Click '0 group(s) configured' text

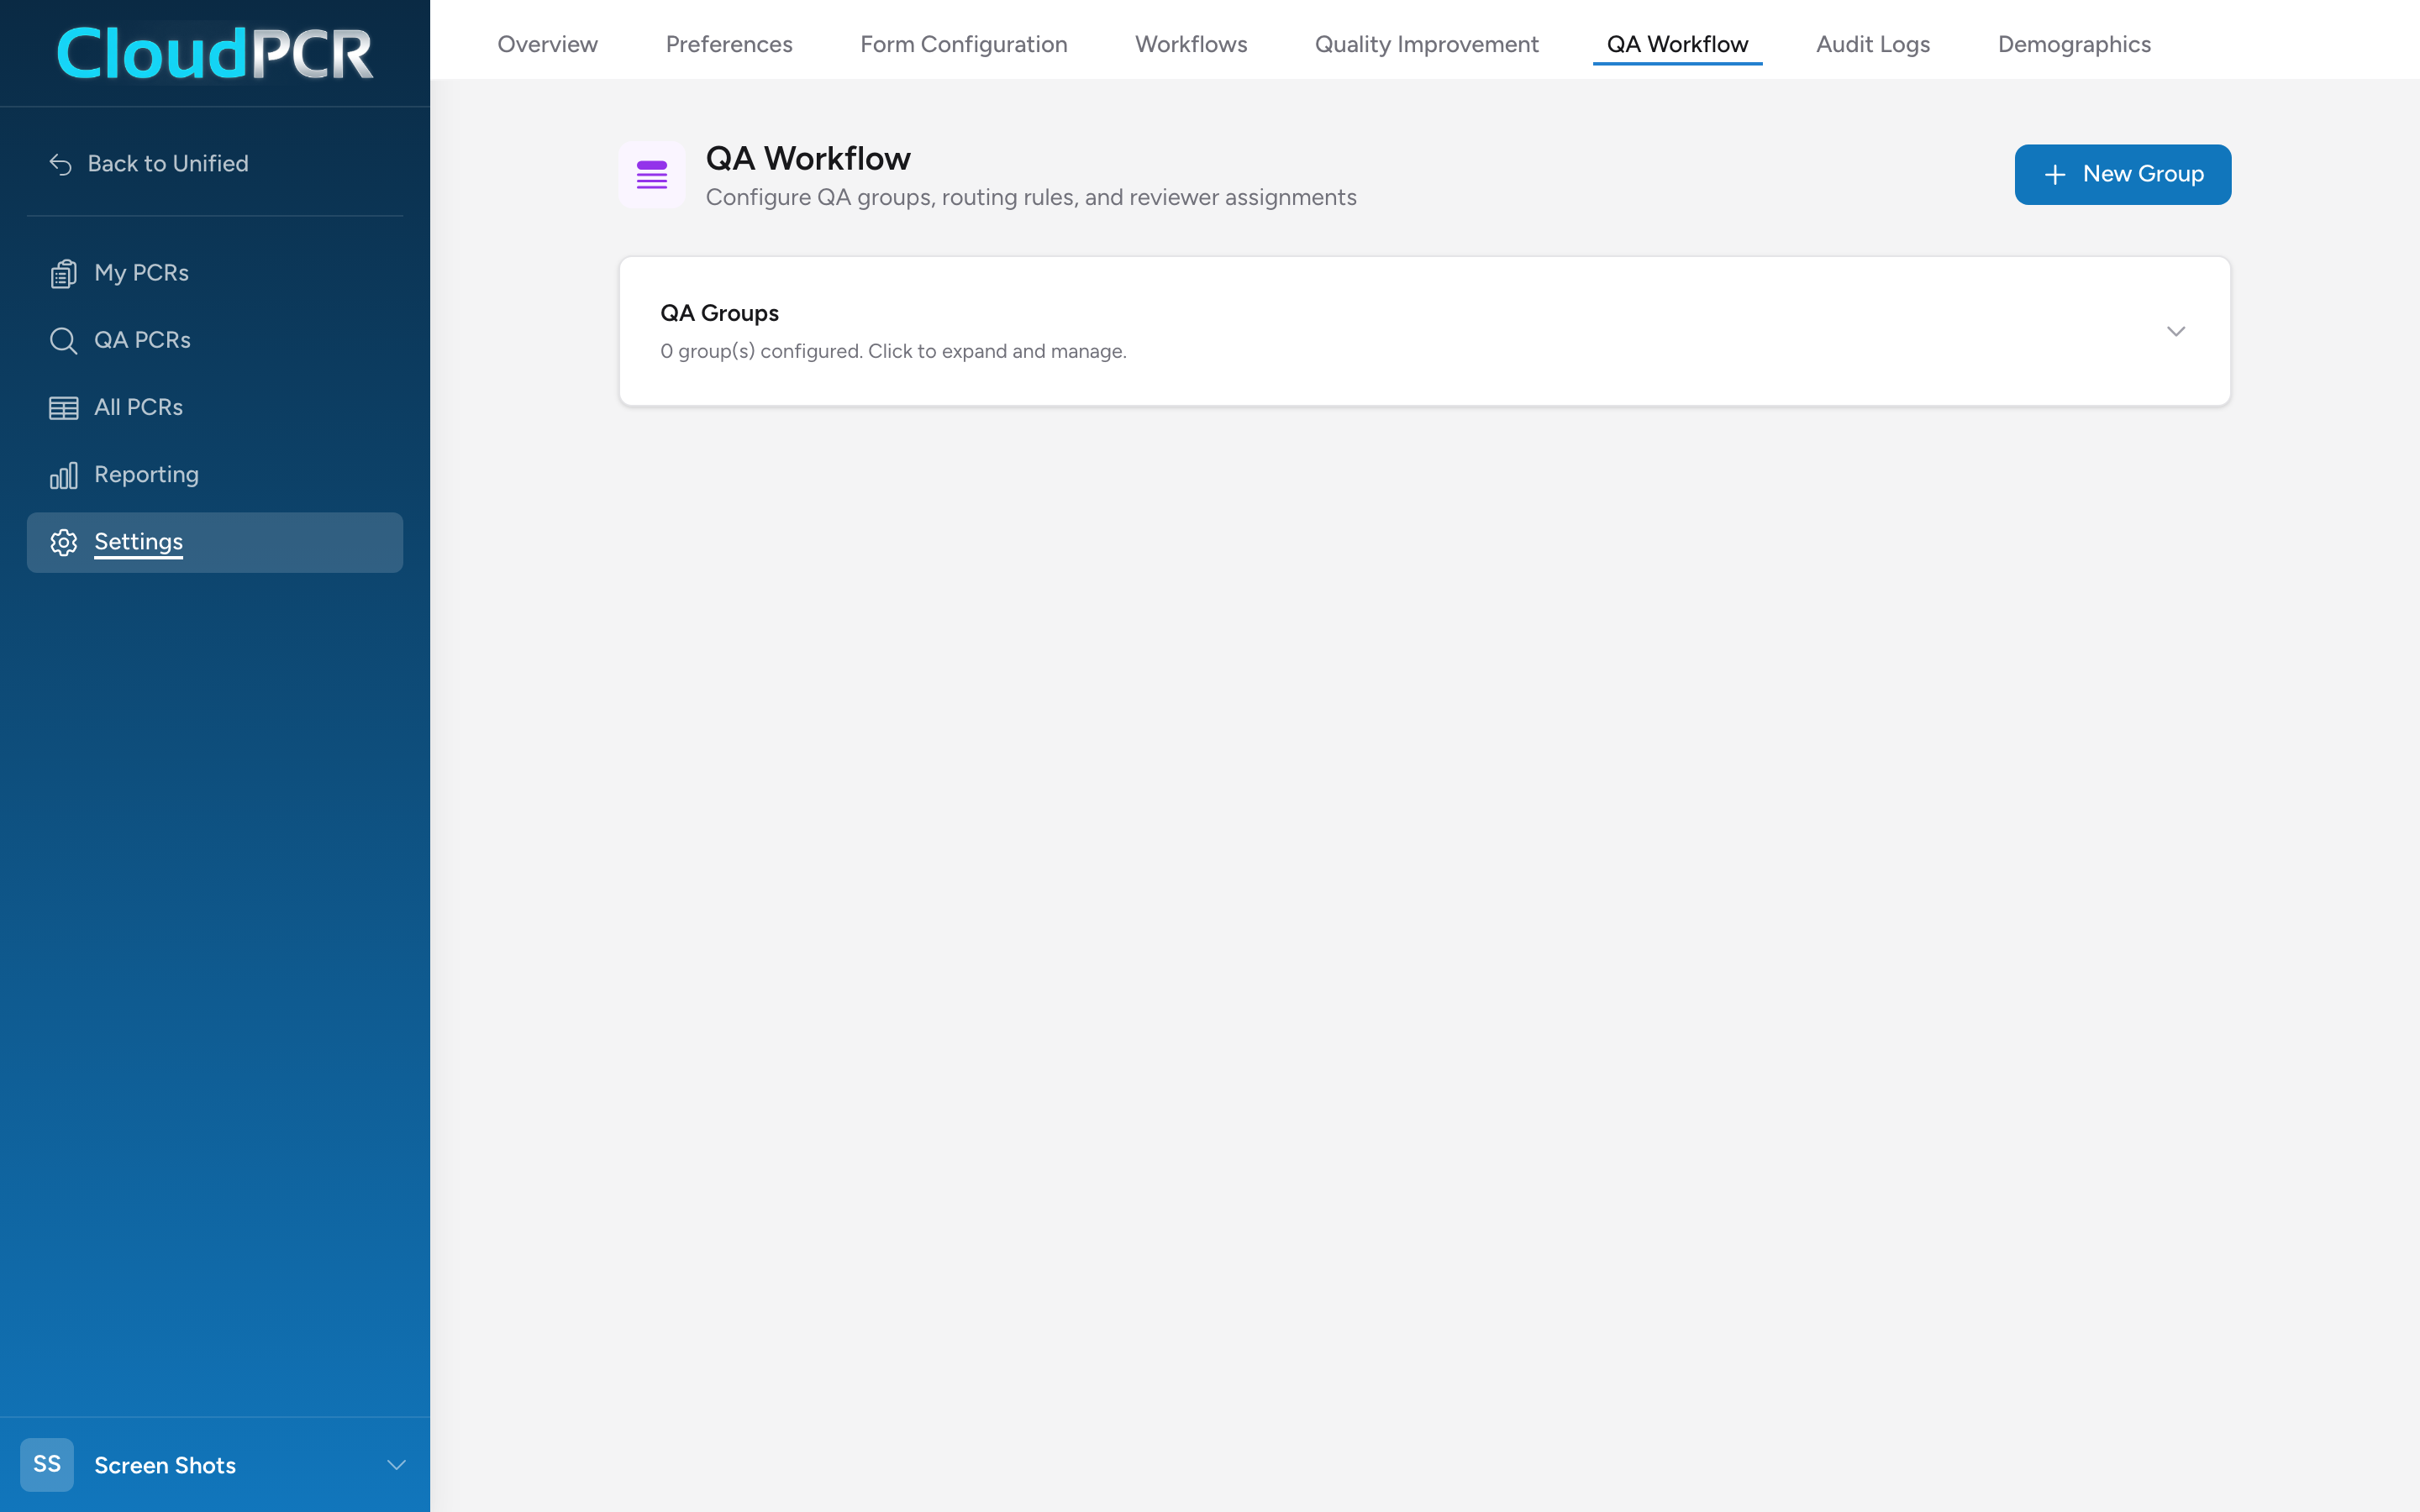tap(761, 351)
